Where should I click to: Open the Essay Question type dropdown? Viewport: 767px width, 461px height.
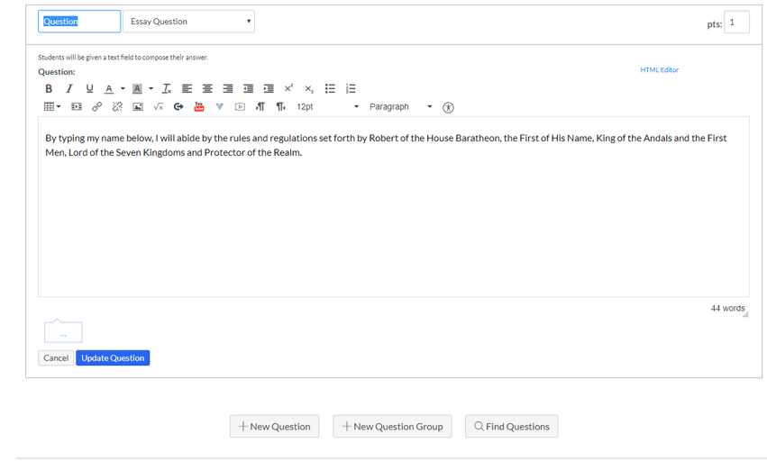[188, 22]
